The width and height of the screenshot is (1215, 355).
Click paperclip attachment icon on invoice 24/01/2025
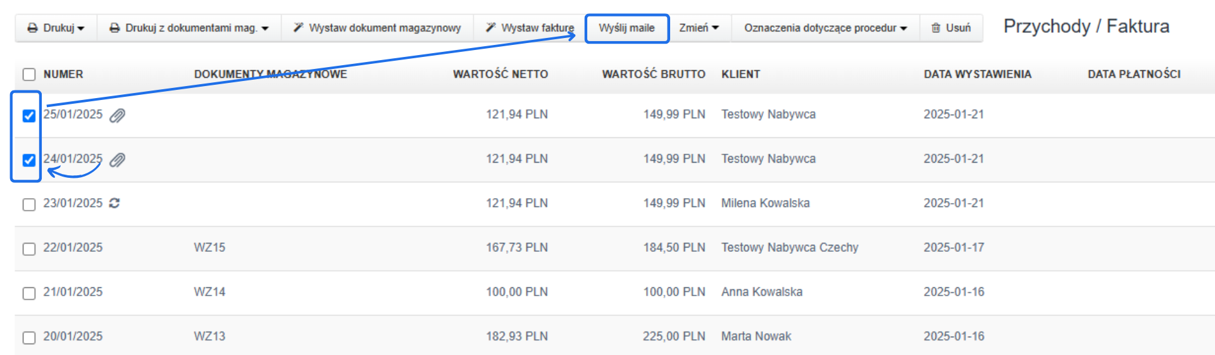tap(117, 159)
